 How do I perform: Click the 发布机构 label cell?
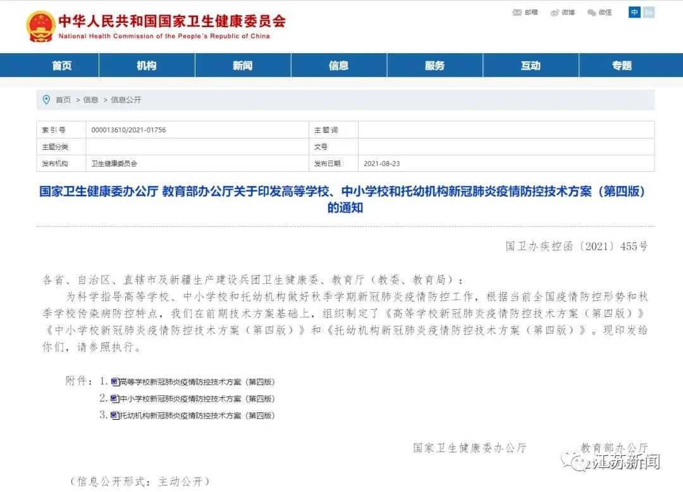coord(61,164)
